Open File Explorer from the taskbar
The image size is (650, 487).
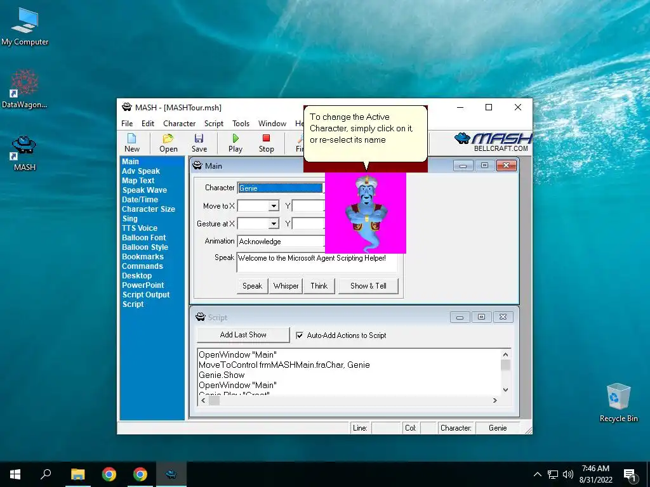tap(77, 474)
